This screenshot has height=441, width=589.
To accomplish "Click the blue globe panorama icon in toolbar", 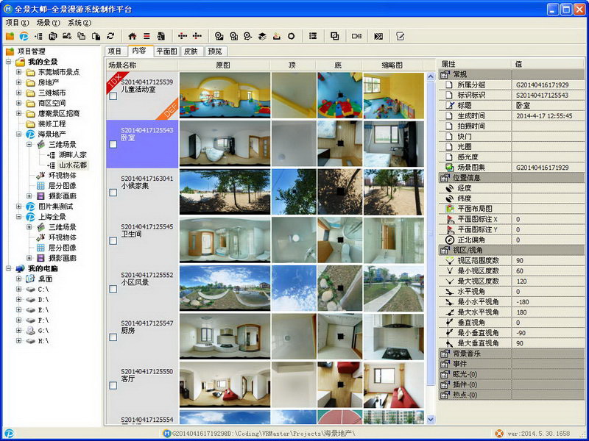I will tap(24, 35).
